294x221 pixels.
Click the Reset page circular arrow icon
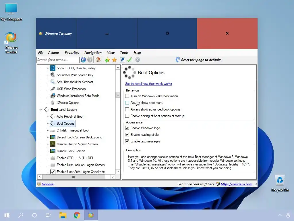point(177,60)
